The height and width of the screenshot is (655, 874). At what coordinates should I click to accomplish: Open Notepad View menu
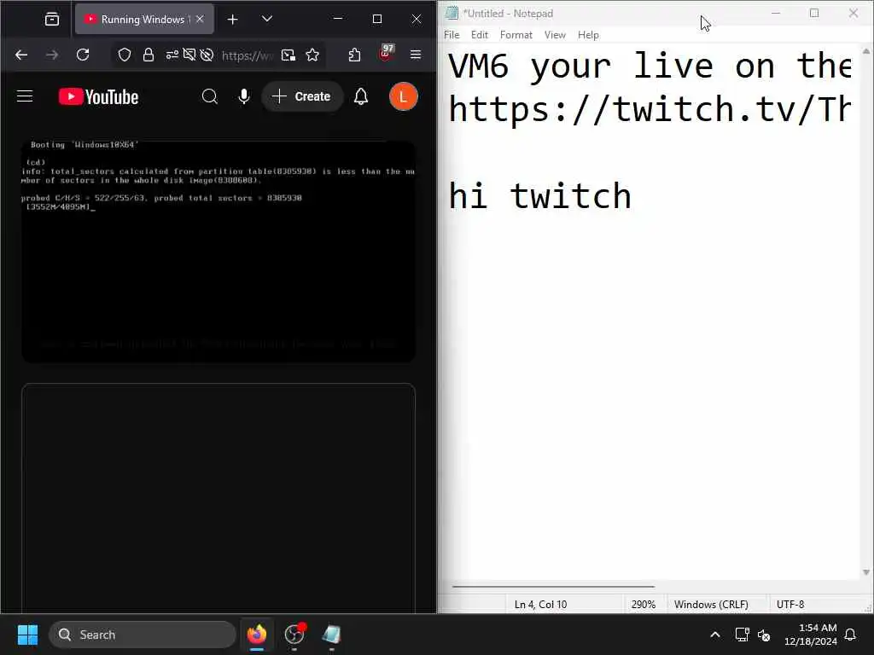555,34
